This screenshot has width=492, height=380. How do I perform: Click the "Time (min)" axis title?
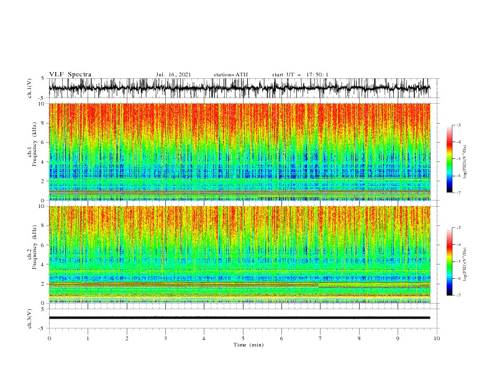[x=248, y=345]
